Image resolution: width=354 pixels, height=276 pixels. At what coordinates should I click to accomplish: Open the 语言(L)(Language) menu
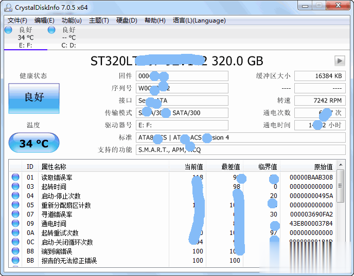click(x=199, y=21)
